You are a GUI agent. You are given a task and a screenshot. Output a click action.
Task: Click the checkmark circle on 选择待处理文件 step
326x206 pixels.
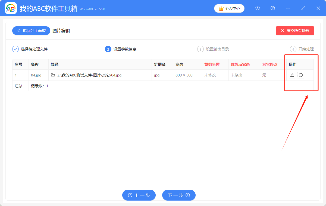click(x=15, y=49)
